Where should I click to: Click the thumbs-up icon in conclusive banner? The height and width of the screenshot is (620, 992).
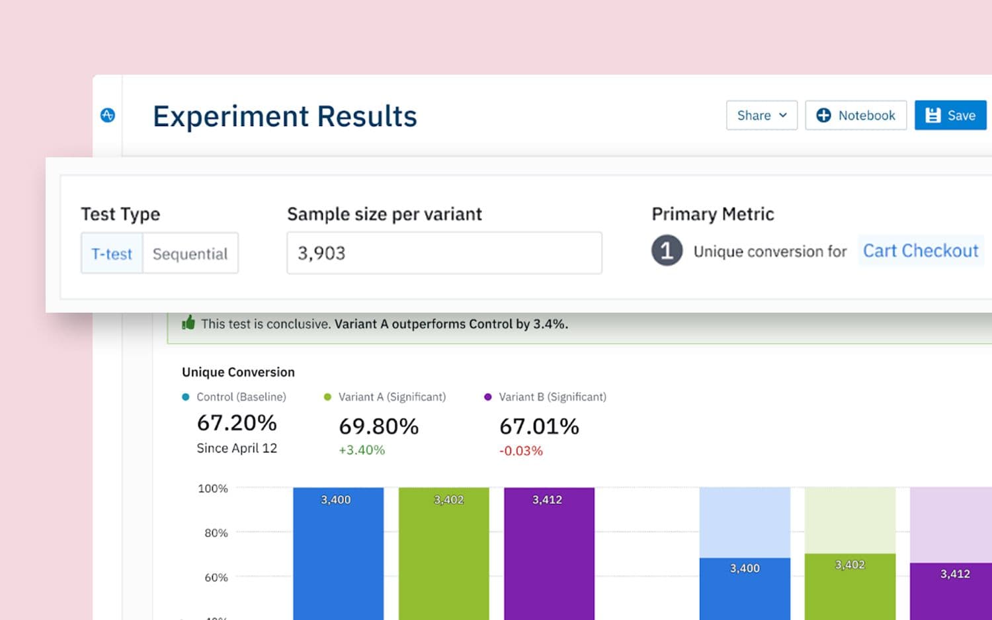tap(188, 323)
